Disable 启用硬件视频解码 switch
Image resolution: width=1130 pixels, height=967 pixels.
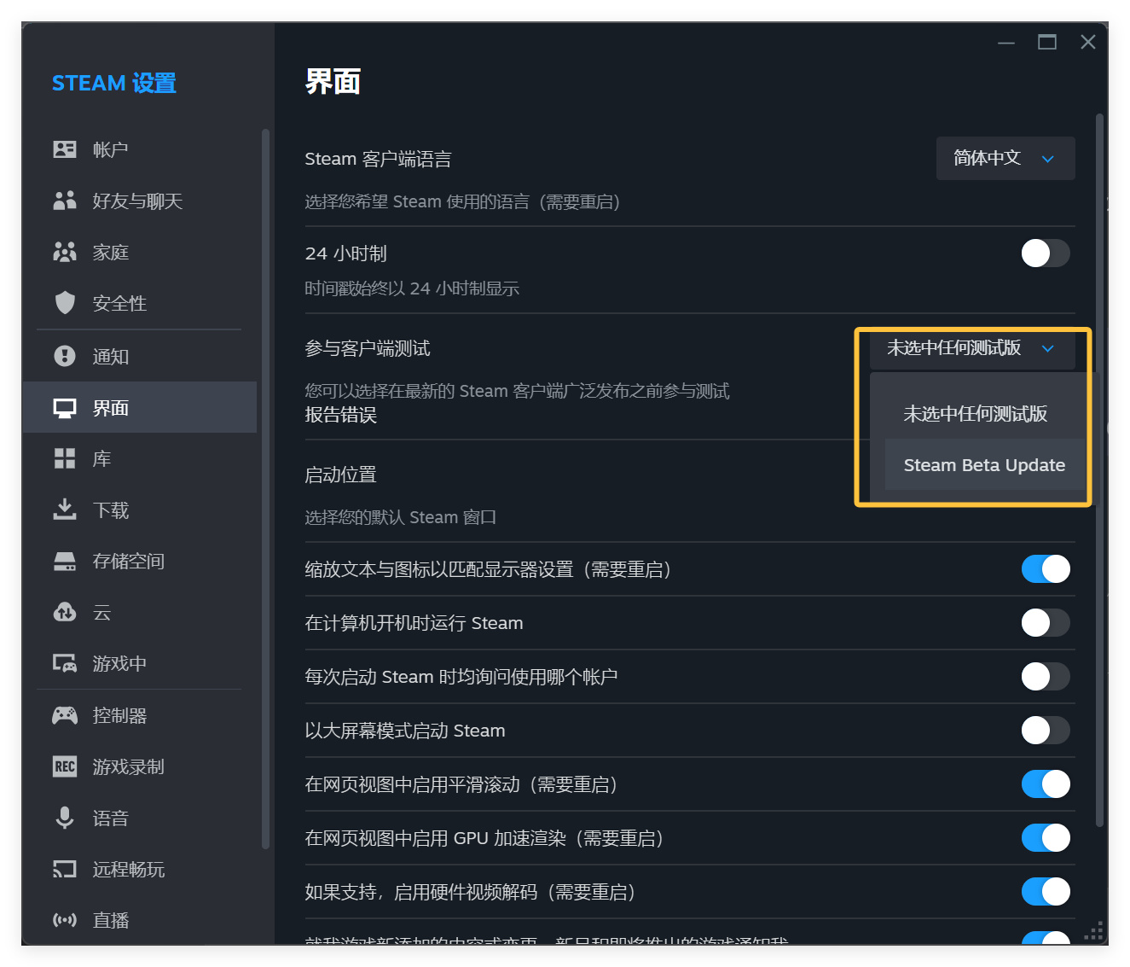click(1046, 892)
